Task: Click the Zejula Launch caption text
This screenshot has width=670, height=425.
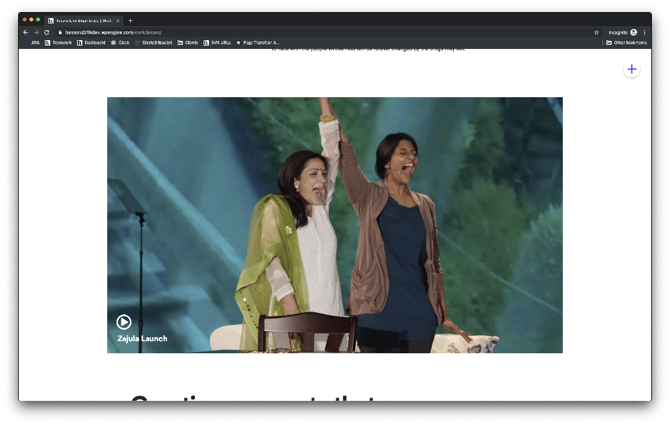Action: click(x=142, y=339)
